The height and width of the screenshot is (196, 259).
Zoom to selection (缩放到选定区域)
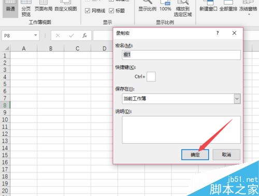tap(183, 9)
